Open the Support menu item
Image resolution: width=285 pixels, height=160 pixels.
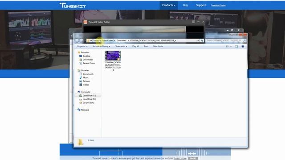[201, 5]
